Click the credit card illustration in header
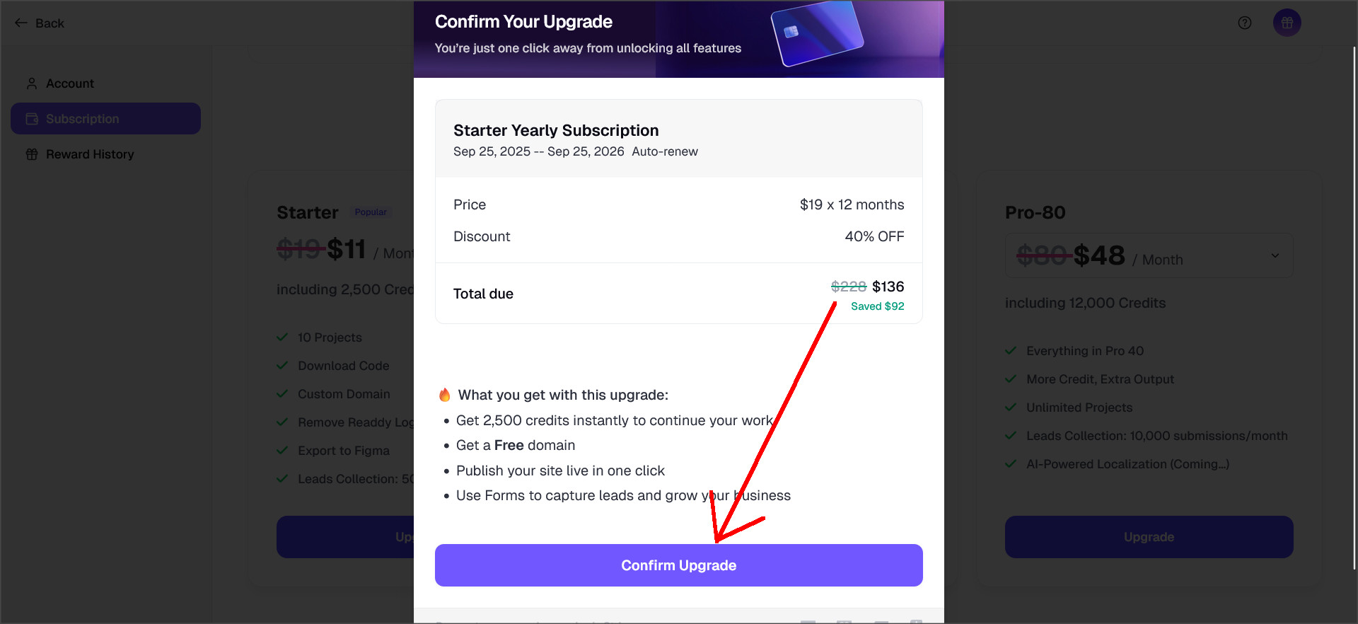The height and width of the screenshot is (624, 1358). 817,33
